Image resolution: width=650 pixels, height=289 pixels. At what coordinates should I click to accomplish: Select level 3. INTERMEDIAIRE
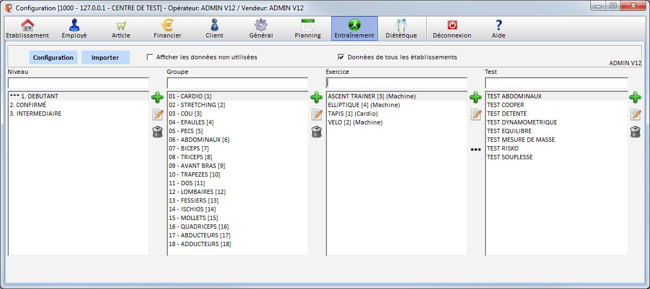click(x=78, y=114)
